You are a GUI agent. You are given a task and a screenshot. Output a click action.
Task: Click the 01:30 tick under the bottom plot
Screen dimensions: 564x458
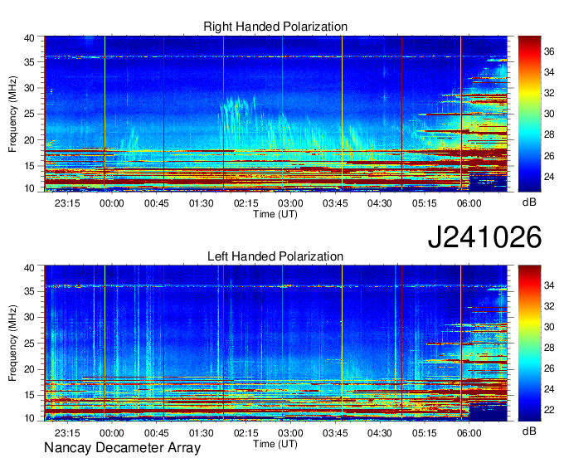[201, 433]
